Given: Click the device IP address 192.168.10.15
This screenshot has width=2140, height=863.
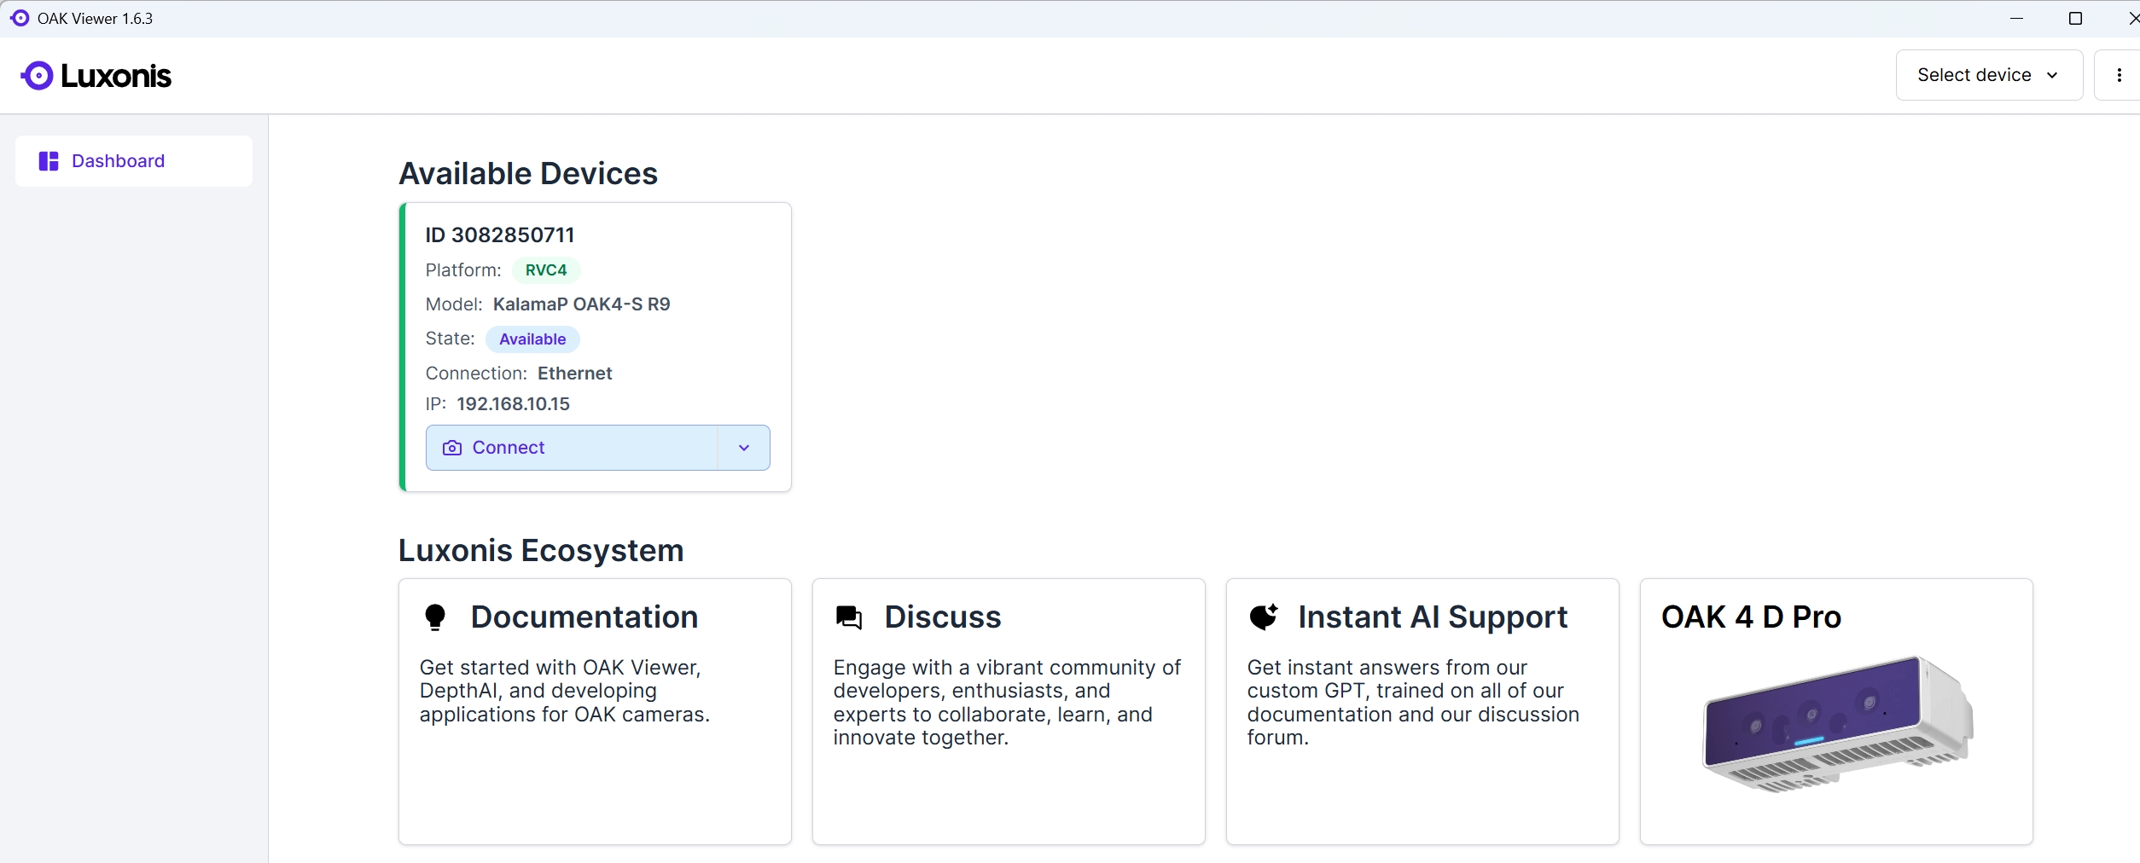Looking at the screenshot, I should [x=513, y=404].
